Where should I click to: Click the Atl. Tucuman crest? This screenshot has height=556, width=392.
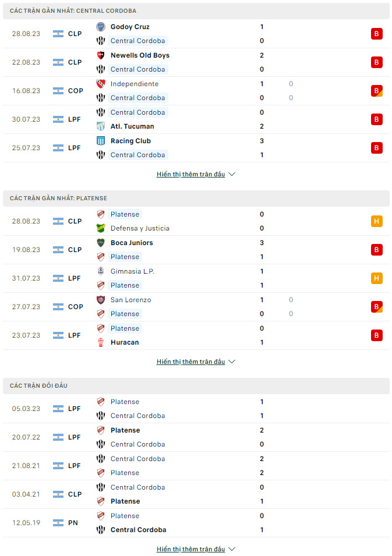101,126
